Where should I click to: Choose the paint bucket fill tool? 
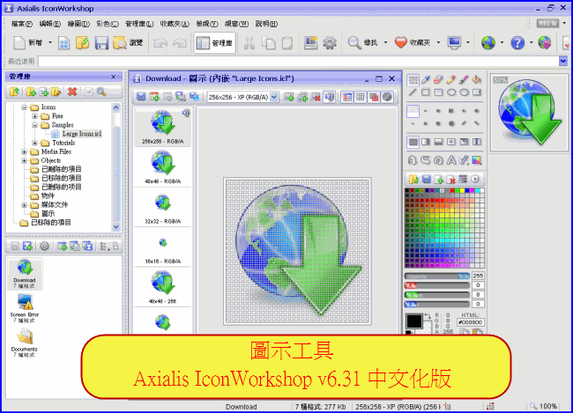[476, 80]
